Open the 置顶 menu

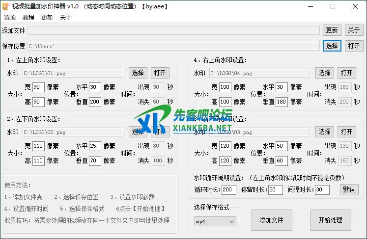pyautogui.click(x=10, y=17)
